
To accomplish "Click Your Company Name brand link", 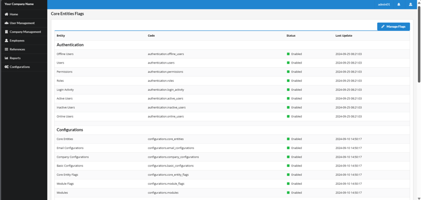I will click(x=19, y=4).
